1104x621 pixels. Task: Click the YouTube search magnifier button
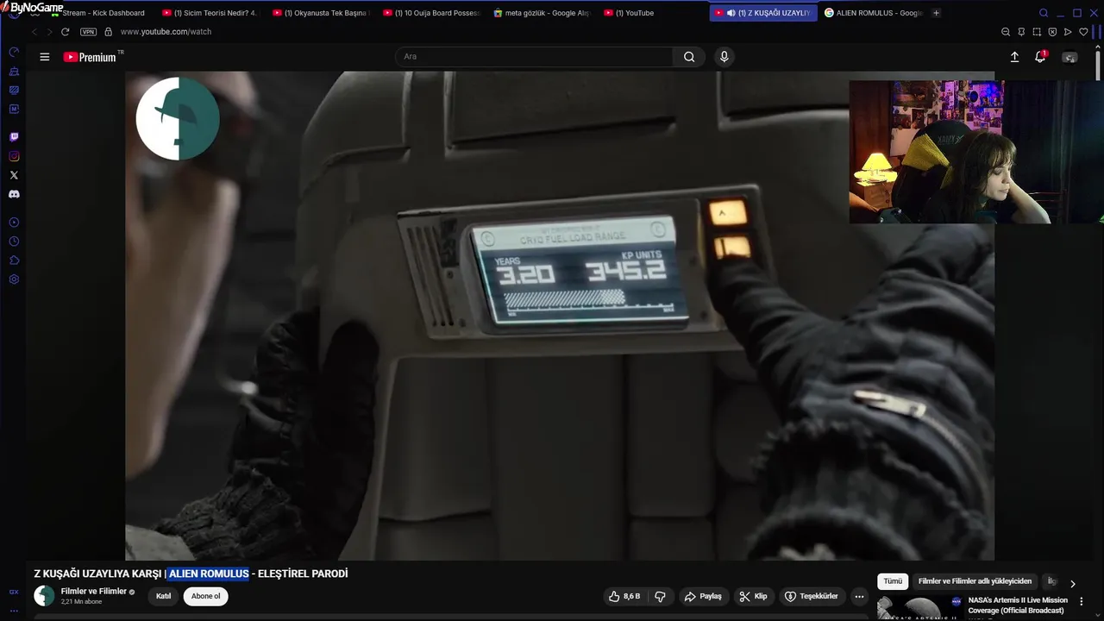pyautogui.click(x=689, y=57)
